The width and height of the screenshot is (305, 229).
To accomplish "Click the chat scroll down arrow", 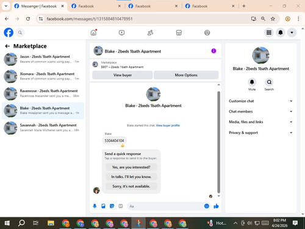I will click(x=218, y=196).
